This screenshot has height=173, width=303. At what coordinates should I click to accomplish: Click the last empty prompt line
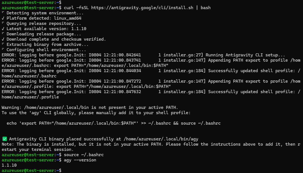click(32, 171)
